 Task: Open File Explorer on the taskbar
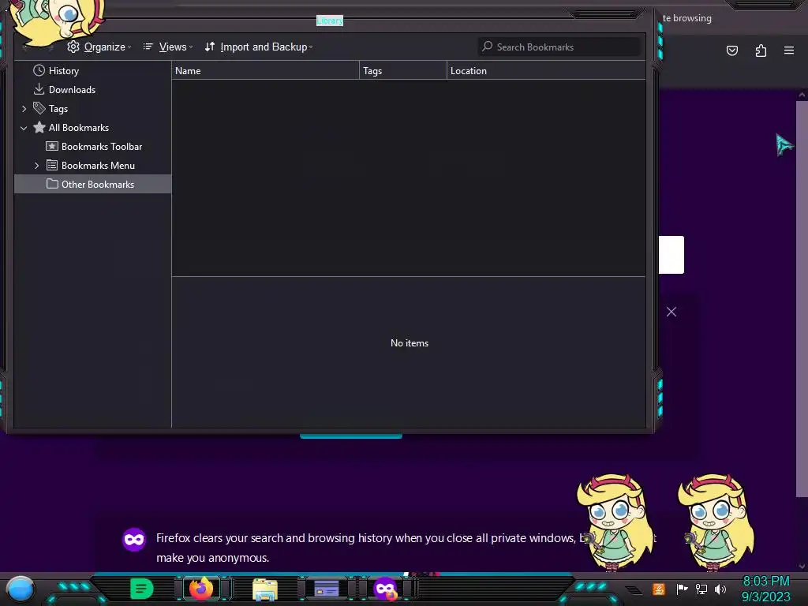pos(265,589)
